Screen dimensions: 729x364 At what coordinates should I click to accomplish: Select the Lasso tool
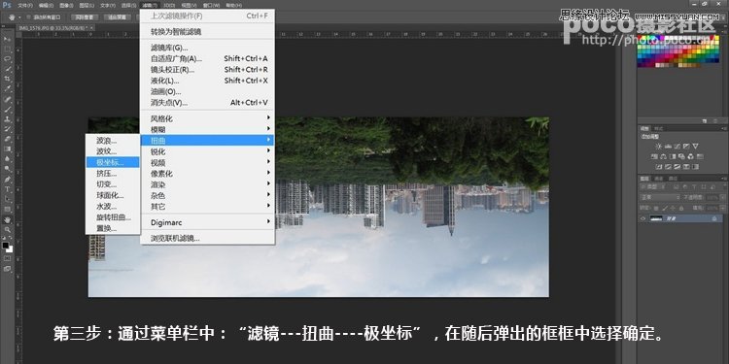(x=8, y=59)
